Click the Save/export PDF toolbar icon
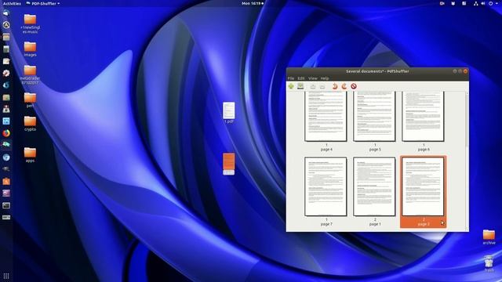502x282 pixels. pos(300,86)
